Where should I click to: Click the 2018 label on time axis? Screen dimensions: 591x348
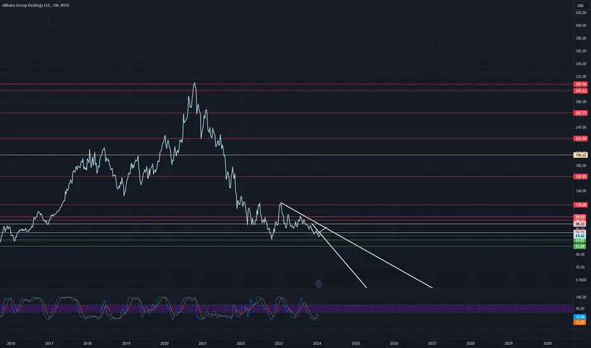click(88, 344)
